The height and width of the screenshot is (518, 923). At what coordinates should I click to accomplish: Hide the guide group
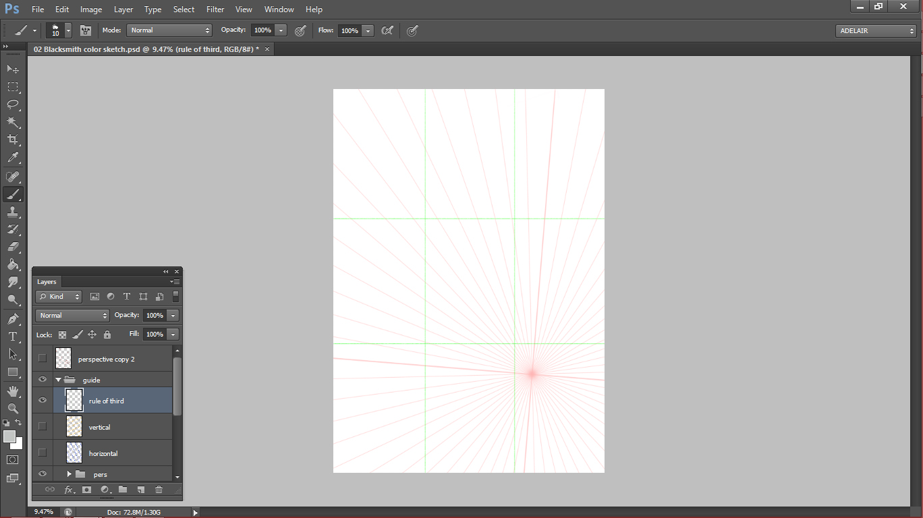point(43,380)
